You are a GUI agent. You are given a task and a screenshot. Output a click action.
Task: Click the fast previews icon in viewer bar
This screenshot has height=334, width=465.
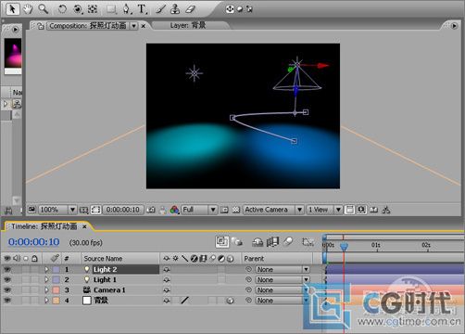pos(361,210)
